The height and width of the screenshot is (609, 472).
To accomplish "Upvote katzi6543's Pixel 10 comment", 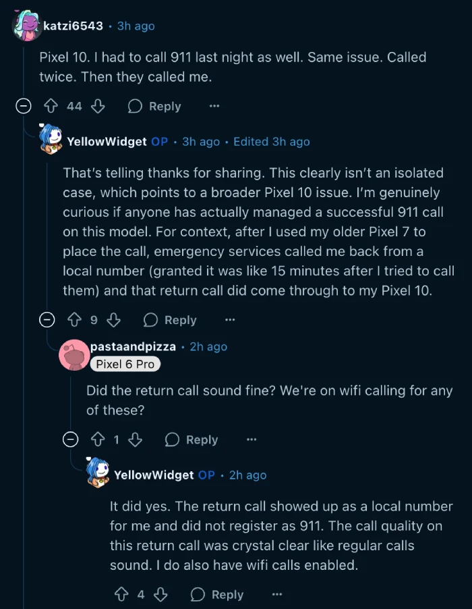I will (x=51, y=106).
